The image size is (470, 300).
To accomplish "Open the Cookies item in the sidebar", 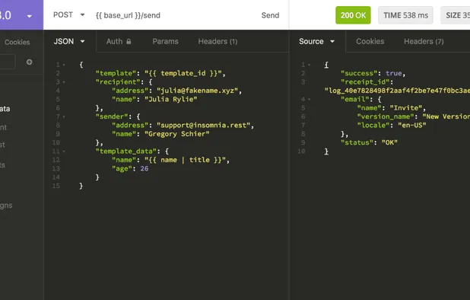I will click(17, 43).
